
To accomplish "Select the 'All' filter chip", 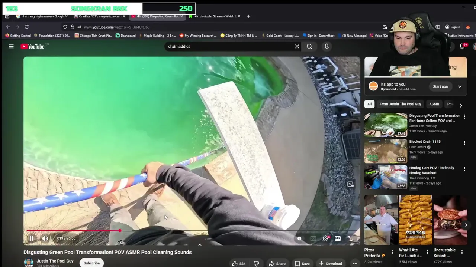I will pos(369,104).
